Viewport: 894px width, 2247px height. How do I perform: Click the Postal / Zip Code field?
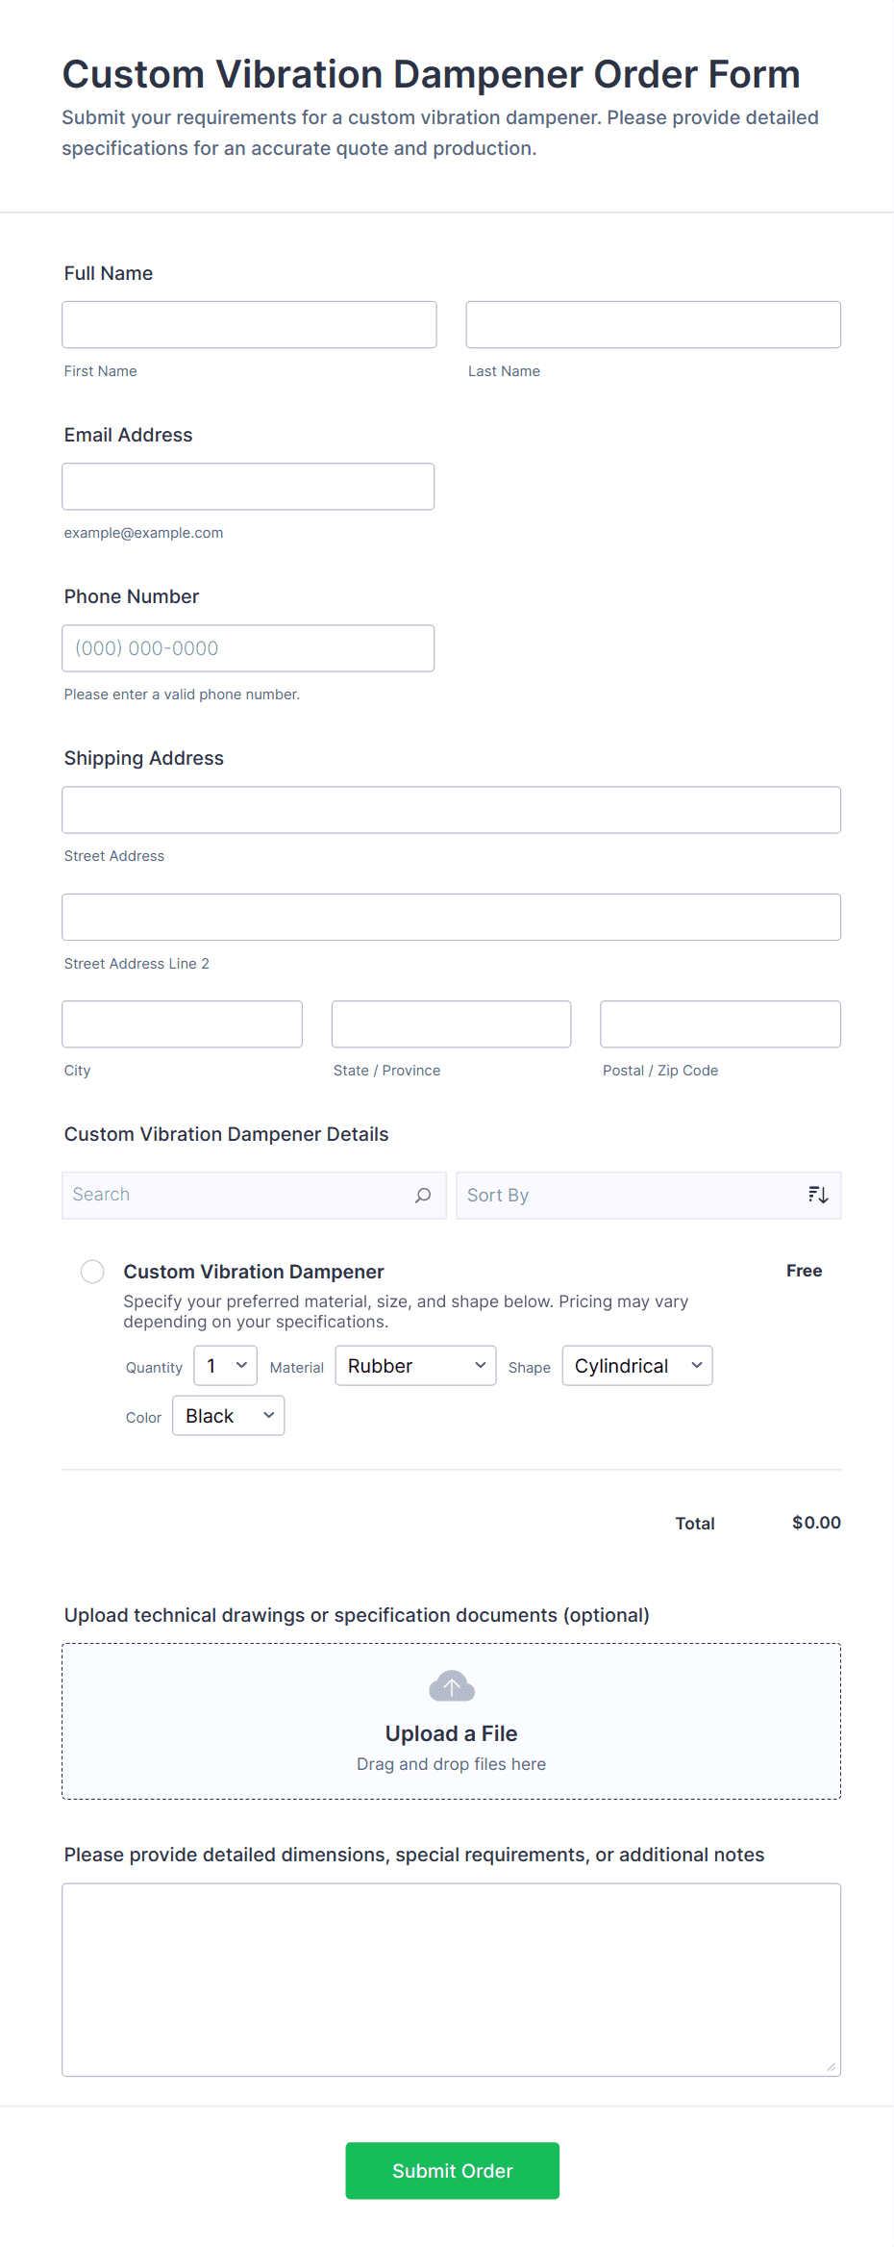[720, 1024]
